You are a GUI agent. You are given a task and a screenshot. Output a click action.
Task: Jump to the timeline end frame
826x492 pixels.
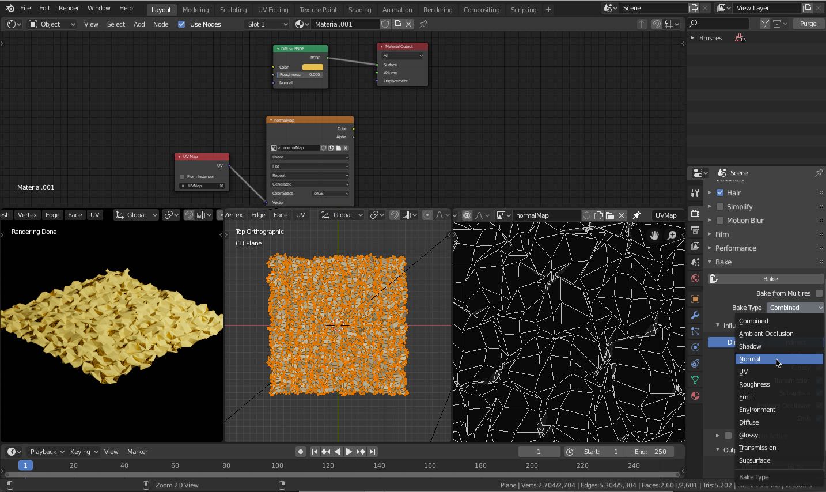[372, 452]
